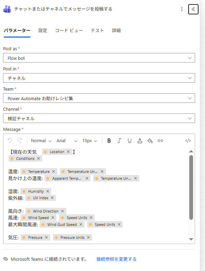205x271 pixels.
Task: Open the コード ビュー tab
Action: (69, 30)
